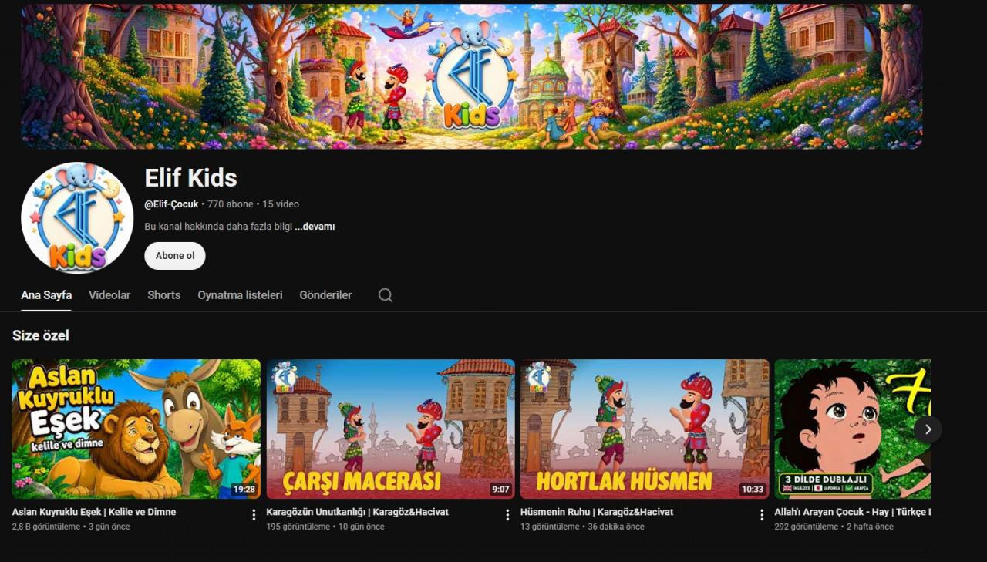Open the Oynatma listeleri tab
The image size is (987, 562).
tap(240, 295)
